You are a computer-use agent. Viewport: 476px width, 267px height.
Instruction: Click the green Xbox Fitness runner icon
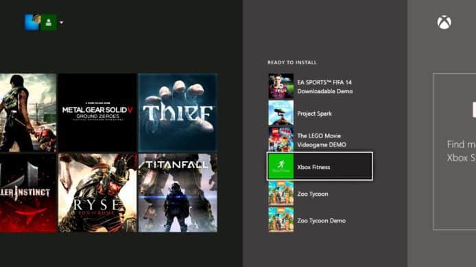281,166
